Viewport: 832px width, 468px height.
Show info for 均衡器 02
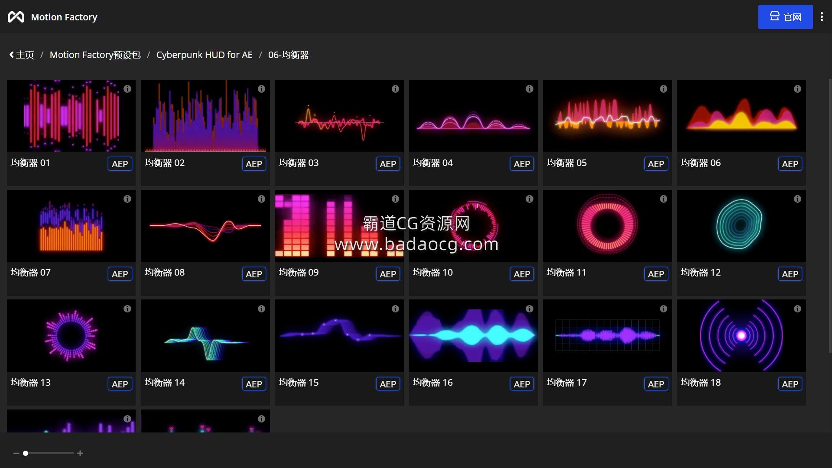click(261, 89)
